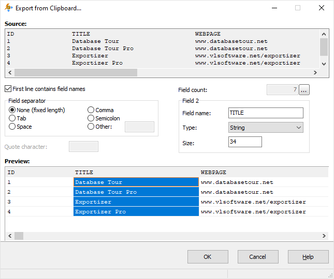Select Preview cell 'Database Tour'
Image resolution: width=334 pixels, height=279 pixels.
click(136, 182)
